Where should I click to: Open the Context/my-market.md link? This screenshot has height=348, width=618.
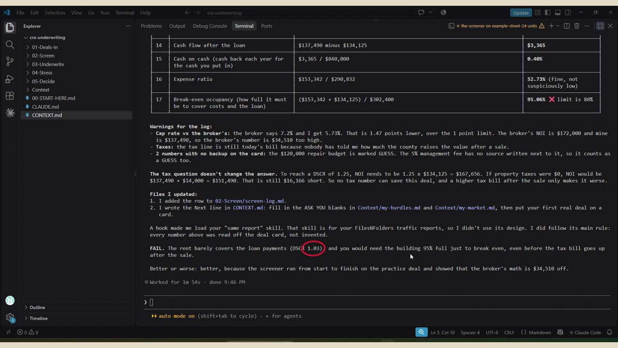(x=465, y=208)
